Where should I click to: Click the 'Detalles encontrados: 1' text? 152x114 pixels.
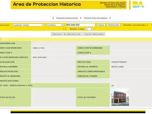pos(136,25)
